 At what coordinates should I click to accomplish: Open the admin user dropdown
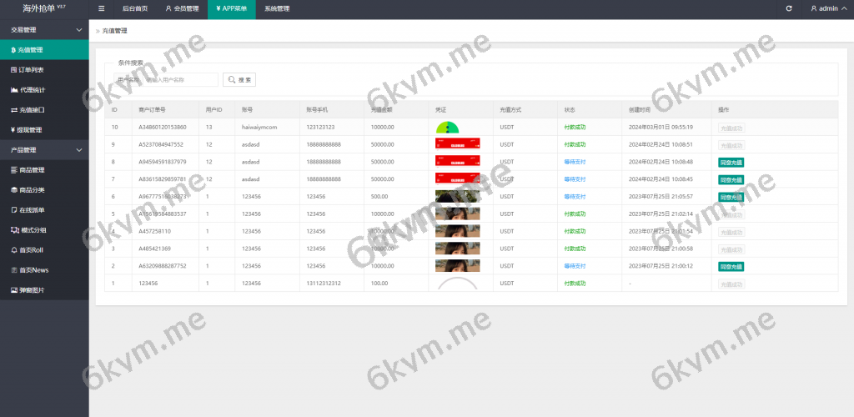coord(827,8)
